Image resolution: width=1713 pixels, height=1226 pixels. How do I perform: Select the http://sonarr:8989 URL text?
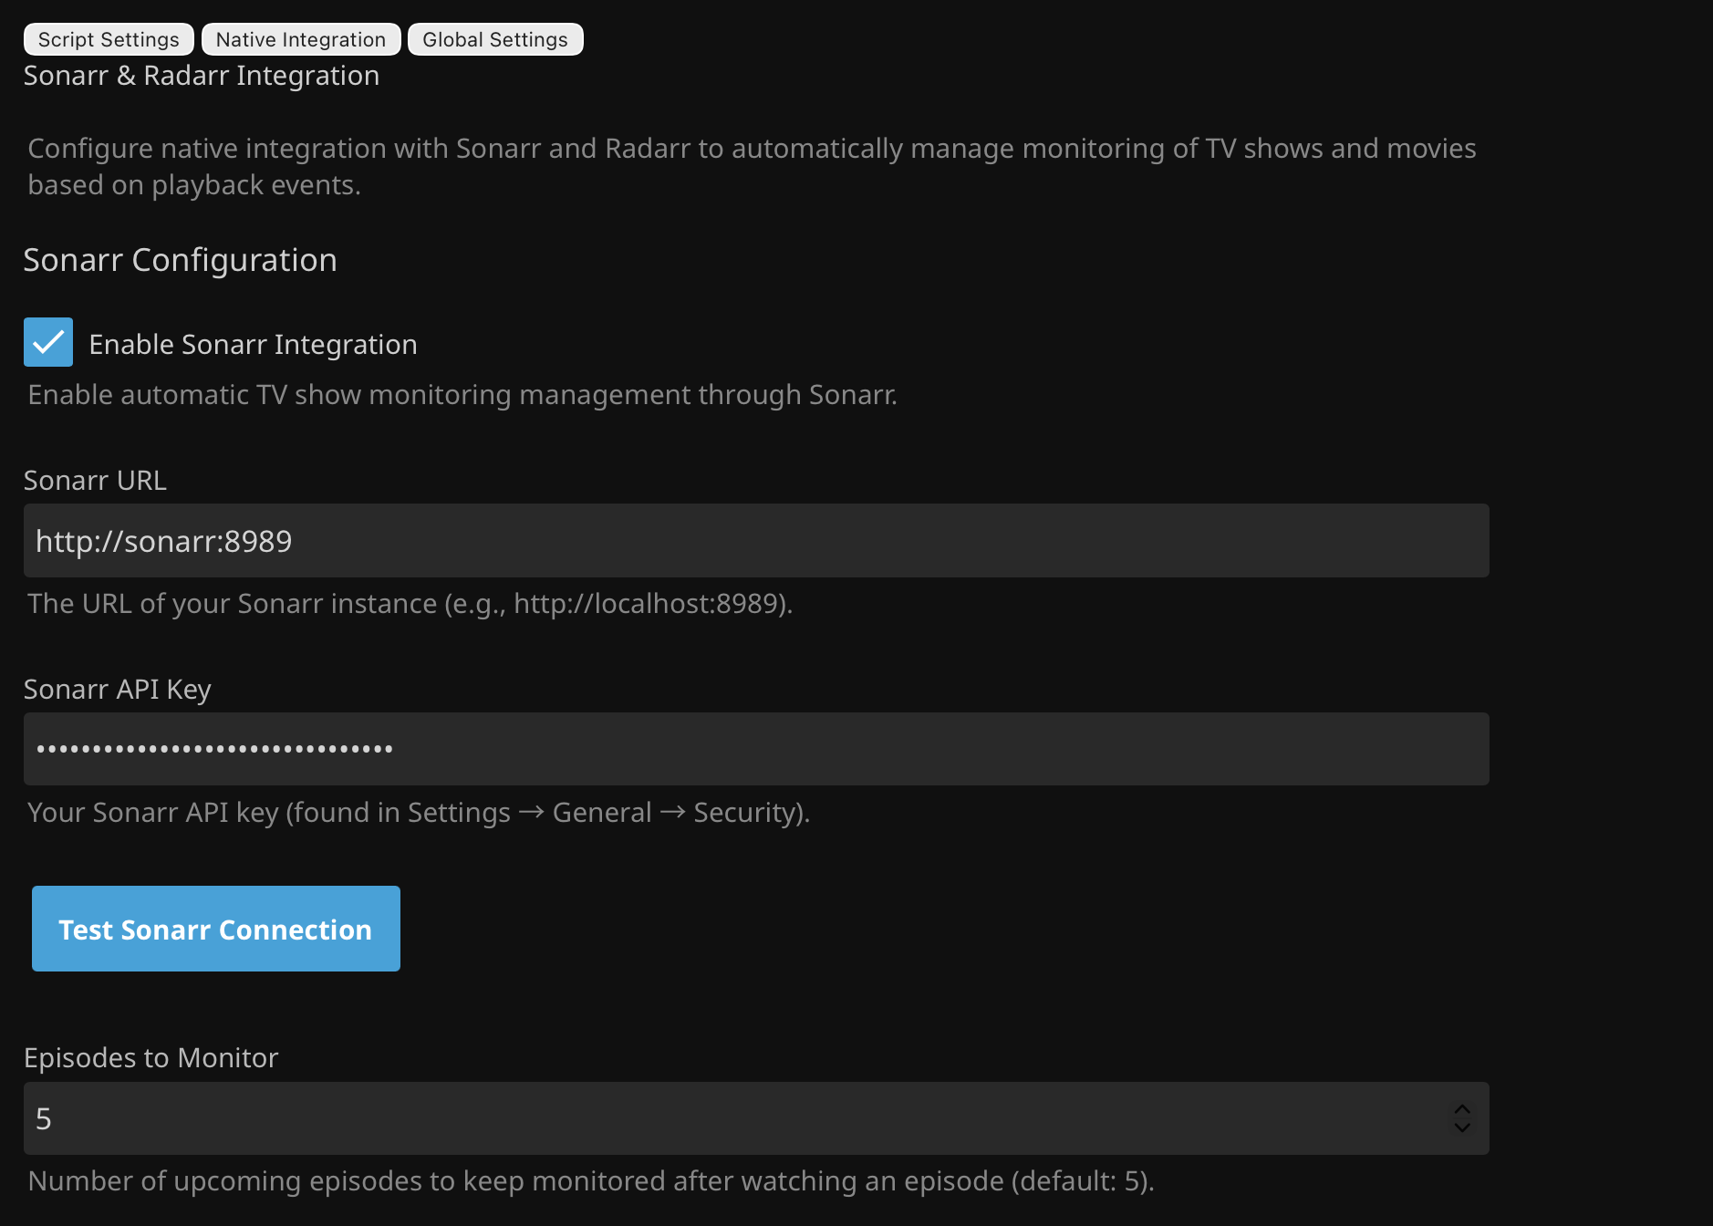163,540
